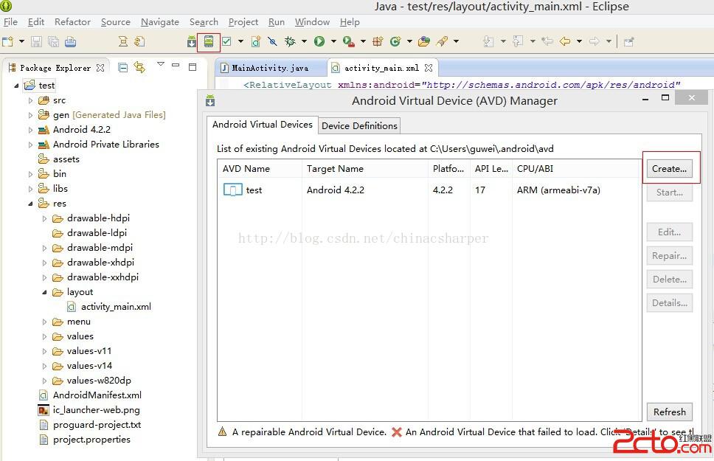Expand the drawable-hdpi folder
The image size is (714, 461).
click(x=44, y=218)
